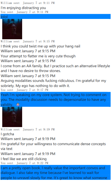Select the blue 'pretty open book' message
Image resolution: width=111 pixels, height=181 pixels.
pyautogui.click(x=55, y=173)
